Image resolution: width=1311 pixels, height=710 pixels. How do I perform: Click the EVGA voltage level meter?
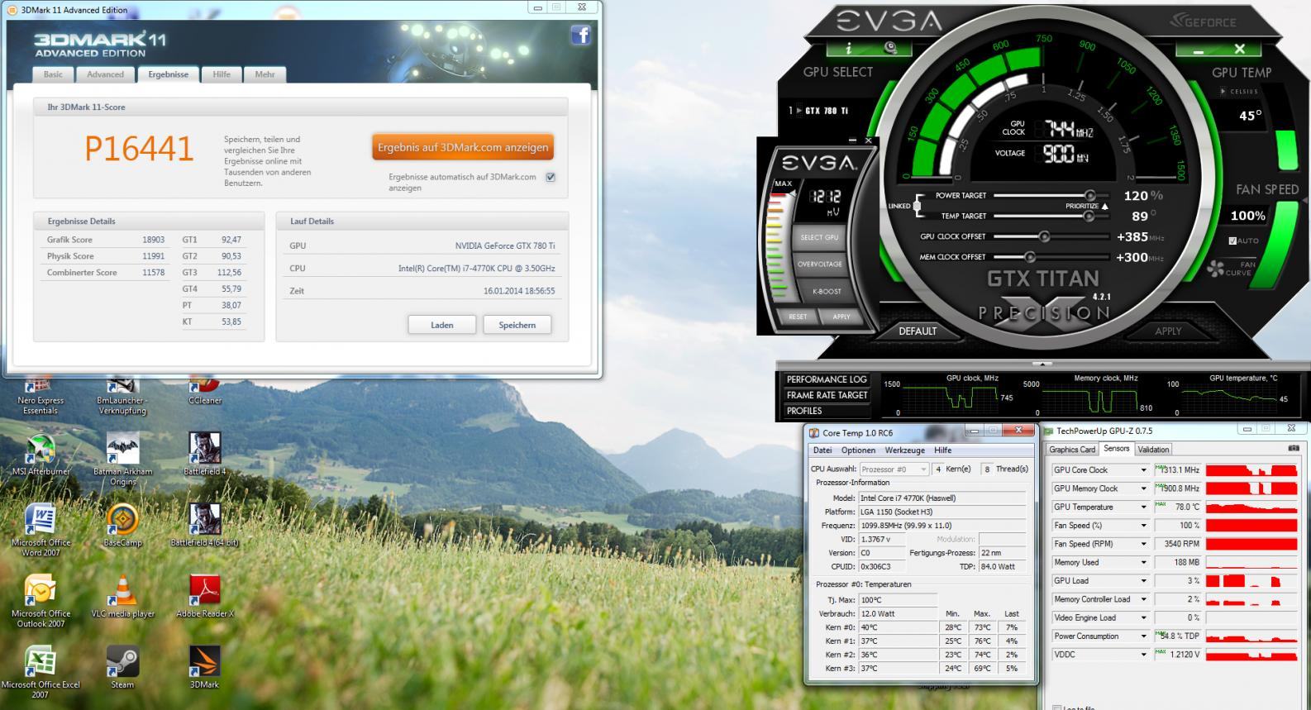tap(777, 248)
